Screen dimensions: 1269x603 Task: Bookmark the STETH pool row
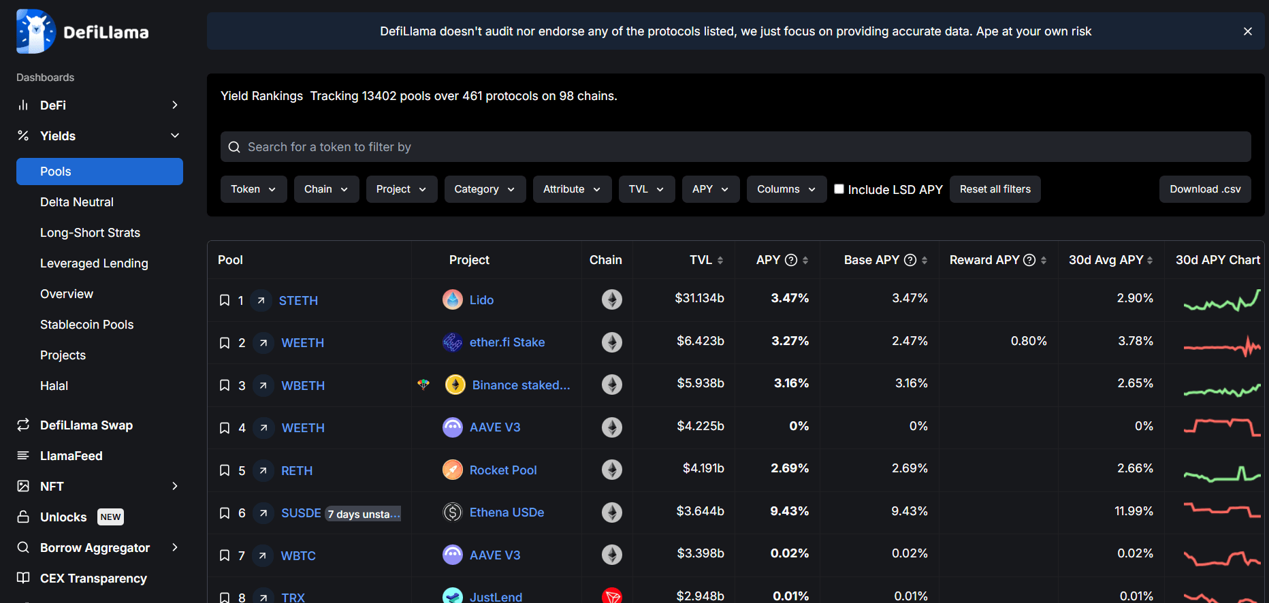click(225, 300)
